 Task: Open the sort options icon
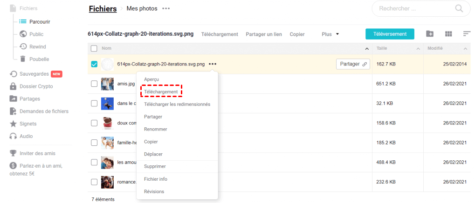[467, 34]
